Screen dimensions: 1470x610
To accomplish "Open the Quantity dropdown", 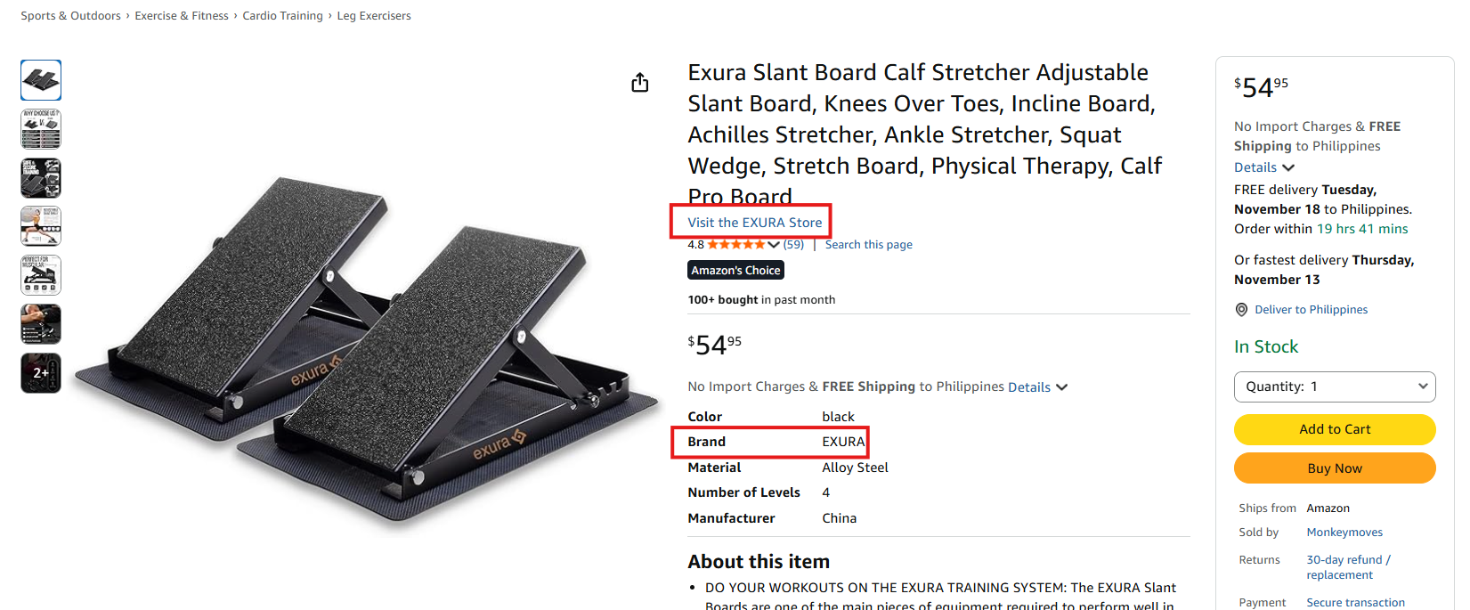I will pyautogui.click(x=1334, y=386).
